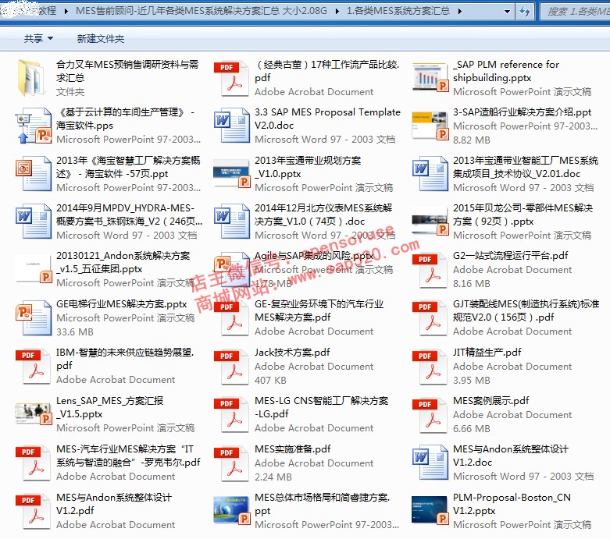610x539 pixels.
Task: Click file name GE电梯行业MES解决方案.pptx
Action: [x=122, y=304]
